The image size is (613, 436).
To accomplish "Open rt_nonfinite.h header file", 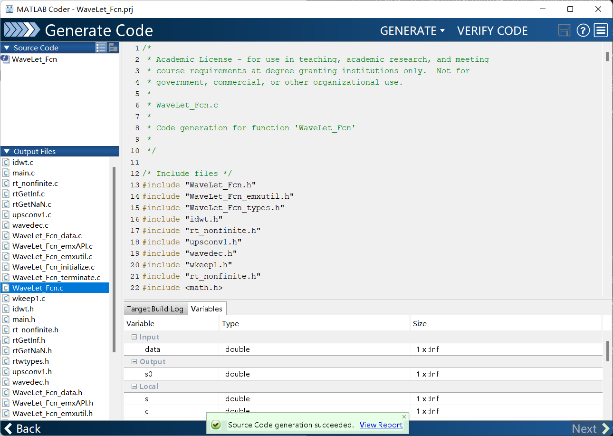I will pyautogui.click(x=36, y=330).
